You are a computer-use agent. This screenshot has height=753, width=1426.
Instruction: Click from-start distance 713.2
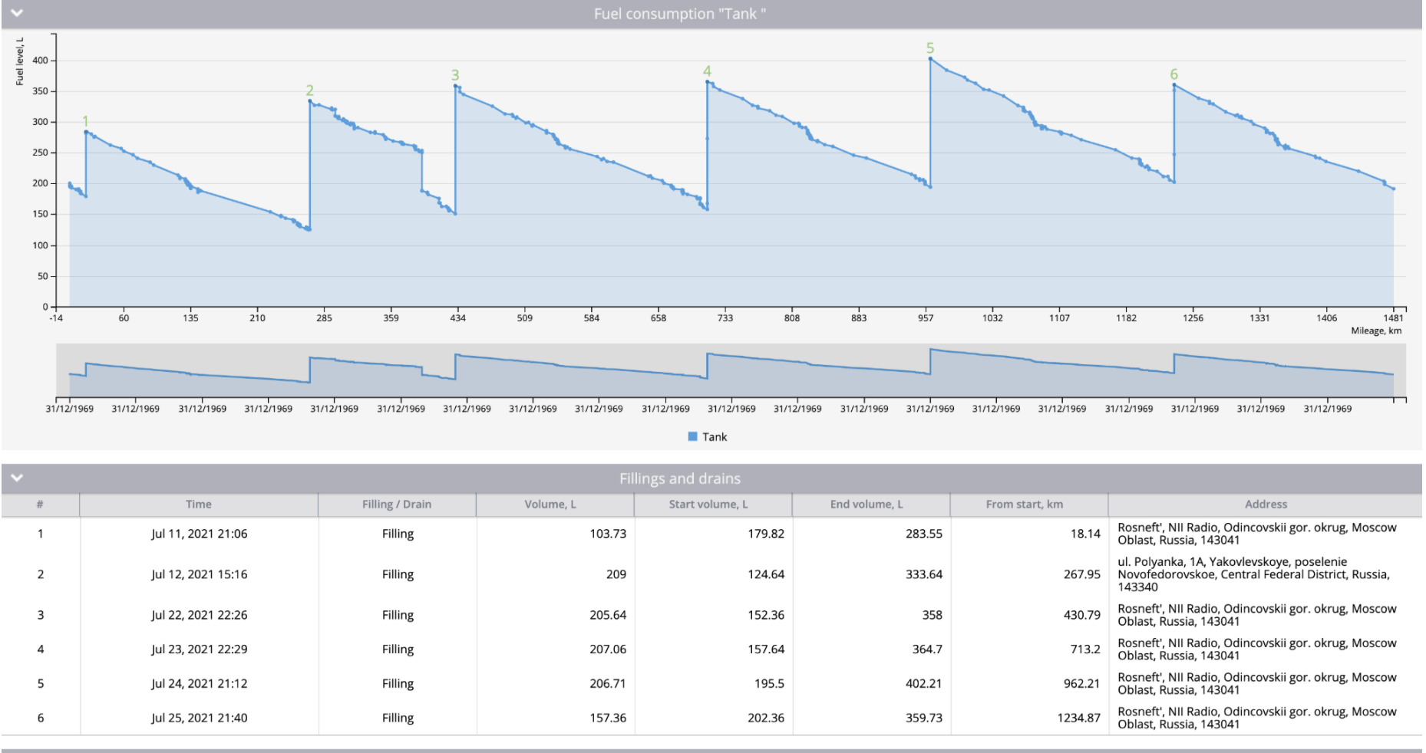[x=1085, y=649]
